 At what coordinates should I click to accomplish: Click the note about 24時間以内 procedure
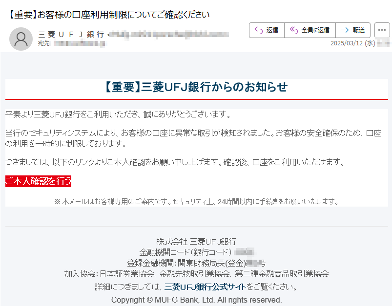197,201
